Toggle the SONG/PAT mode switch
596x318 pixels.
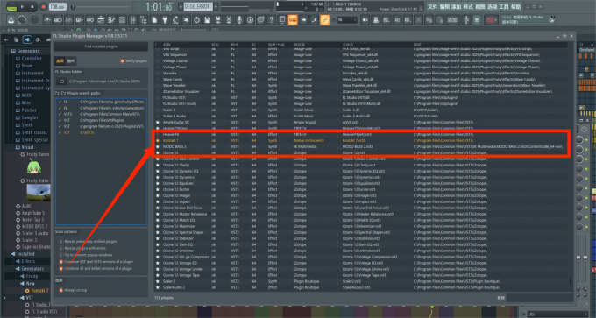tap(11, 6)
